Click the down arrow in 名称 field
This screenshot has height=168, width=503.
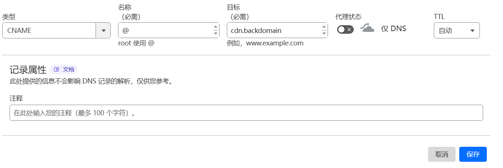tap(215, 34)
